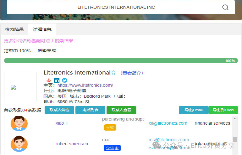The width and height of the screenshot is (242, 155).
Task: Favorite company with the star icon
Action: 113,73
